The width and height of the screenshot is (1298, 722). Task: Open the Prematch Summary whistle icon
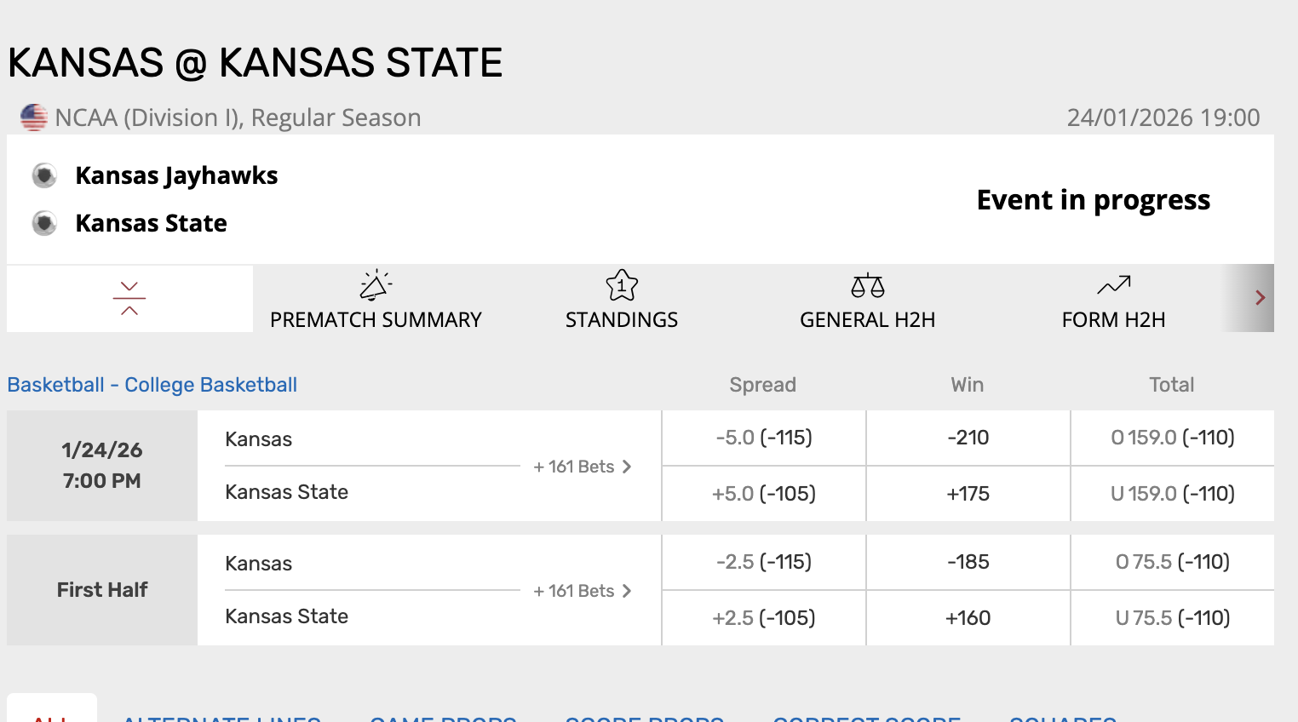[x=376, y=285]
